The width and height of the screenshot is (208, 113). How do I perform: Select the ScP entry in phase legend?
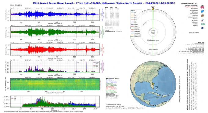[134, 21]
